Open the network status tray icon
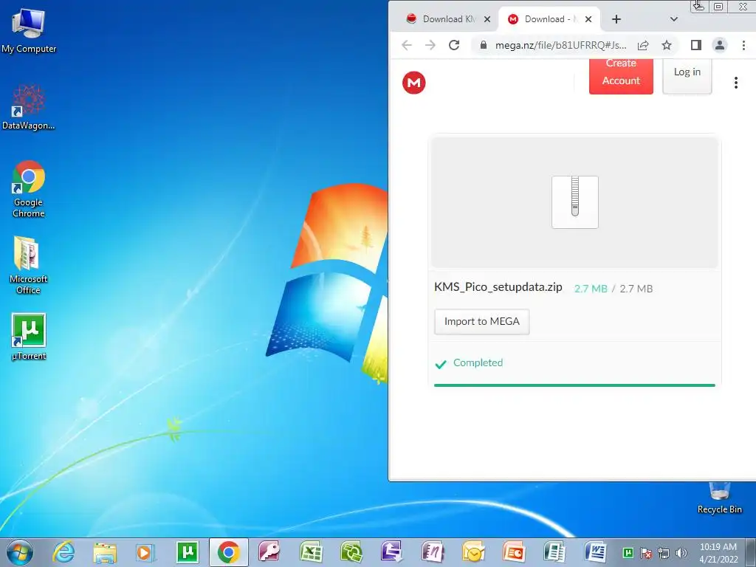This screenshot has height=567, width=756. tap(664, 553)
